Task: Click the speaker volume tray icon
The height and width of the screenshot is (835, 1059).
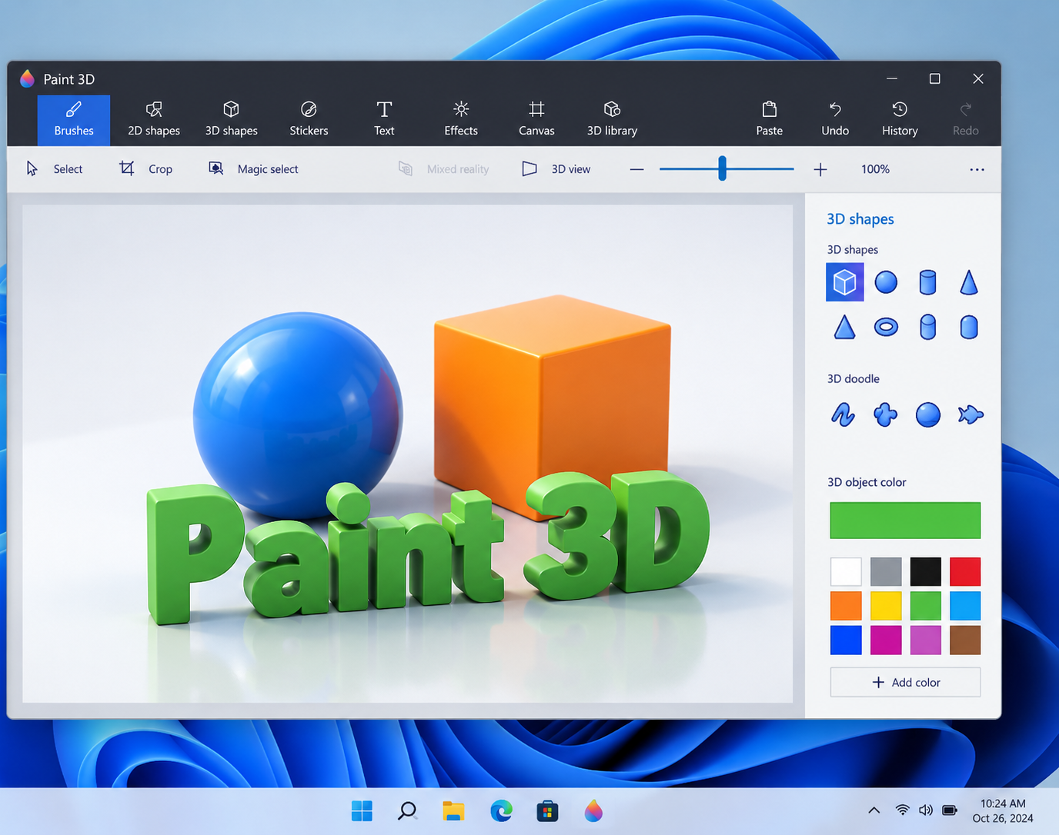Action: pyautogui.click(x=926, y=810)
